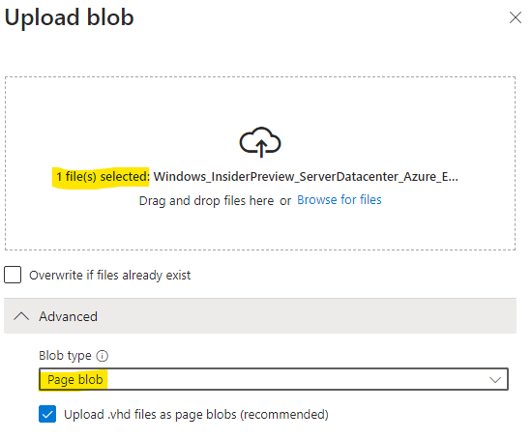
Task: Click the selected file name text
Action: pos(306,177)
